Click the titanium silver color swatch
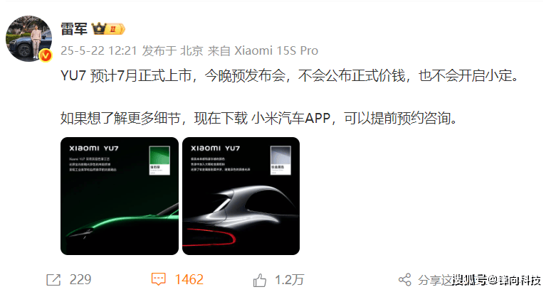The image size is (551, 292). point(280,160)
